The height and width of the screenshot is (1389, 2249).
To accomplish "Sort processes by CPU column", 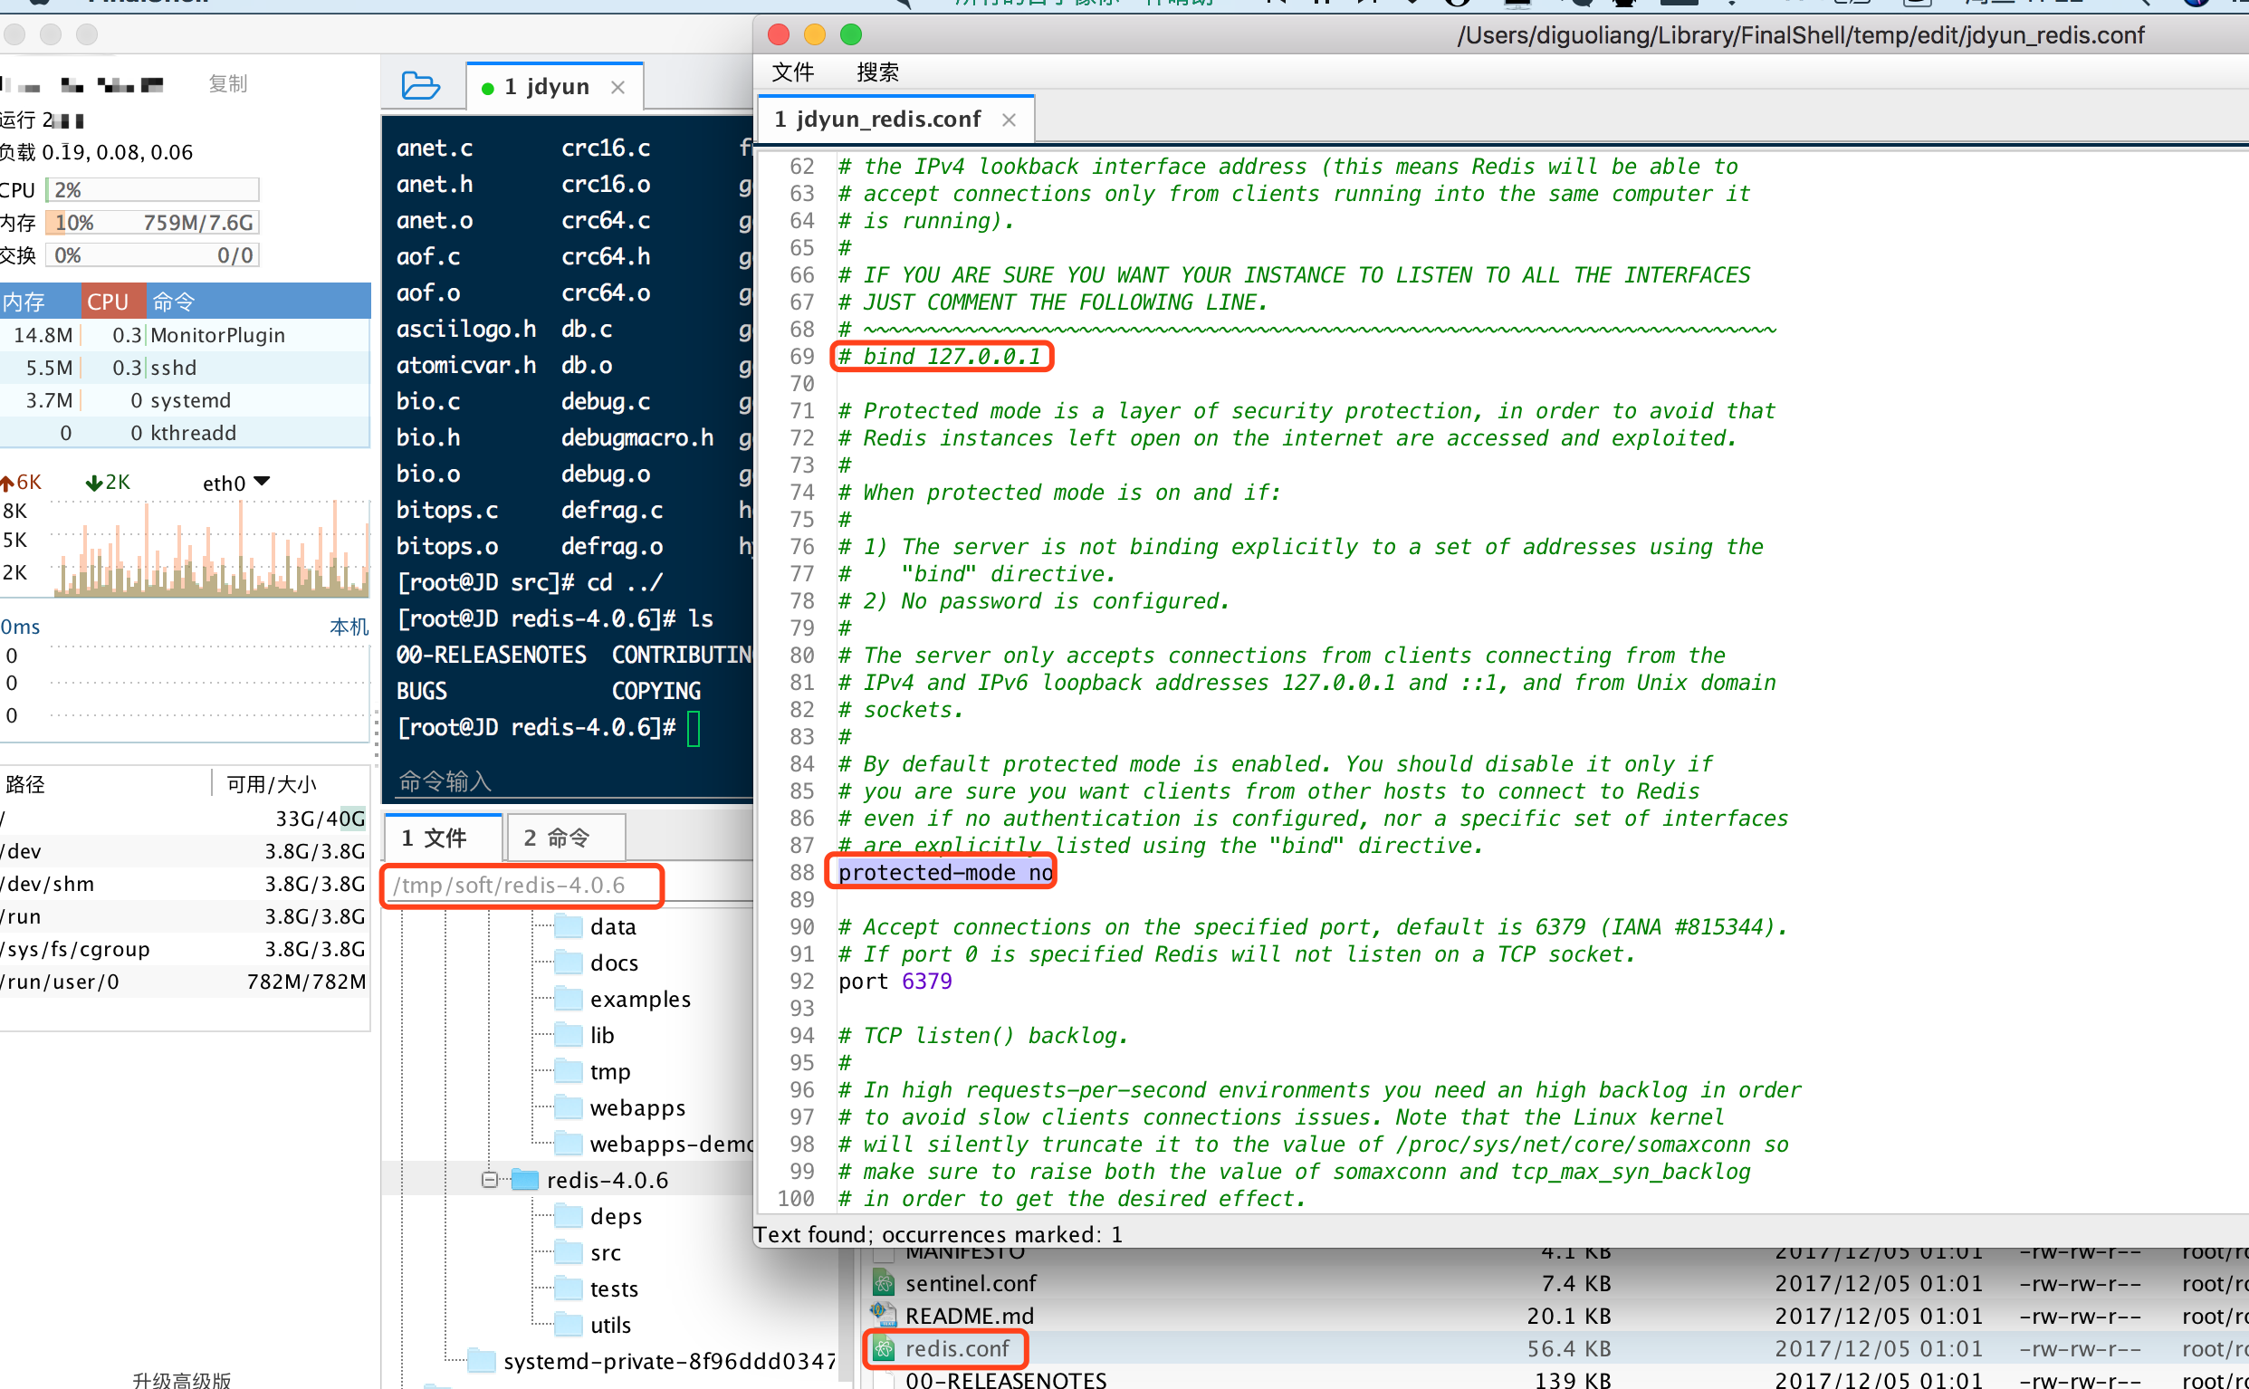I will click(x=109, y=302).
